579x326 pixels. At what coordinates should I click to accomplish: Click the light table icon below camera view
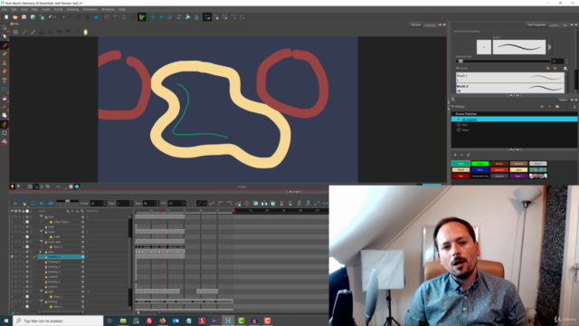pyautogui.click(x=12, y=187)
